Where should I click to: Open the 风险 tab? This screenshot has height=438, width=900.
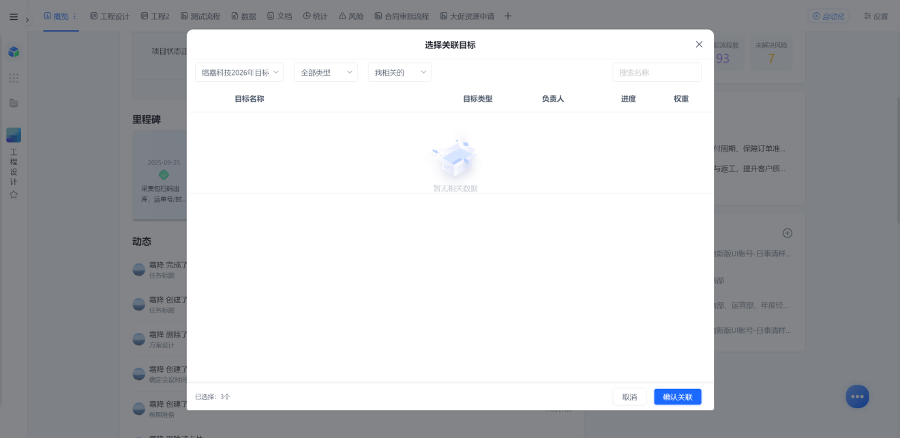(351, 16)
